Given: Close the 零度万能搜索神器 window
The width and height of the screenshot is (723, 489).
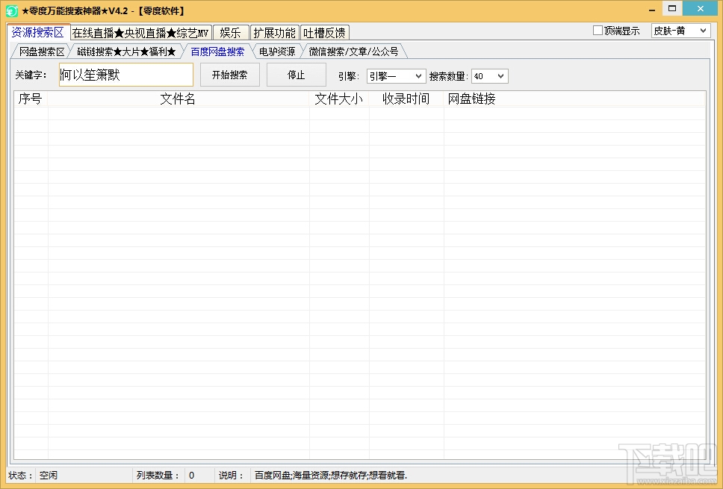Looking at the screenshot, I should (x=700, y=9).
